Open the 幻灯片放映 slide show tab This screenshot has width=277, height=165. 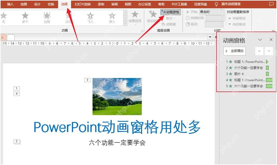coord(83,4)
